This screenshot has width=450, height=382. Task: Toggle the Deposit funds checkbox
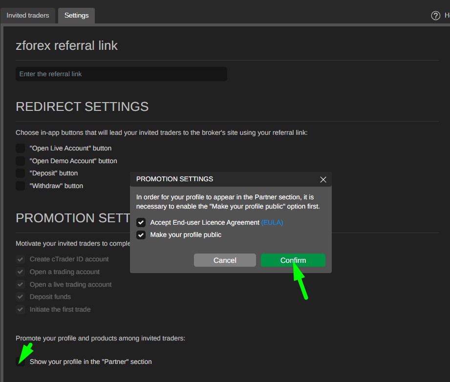tap(21, 297)
